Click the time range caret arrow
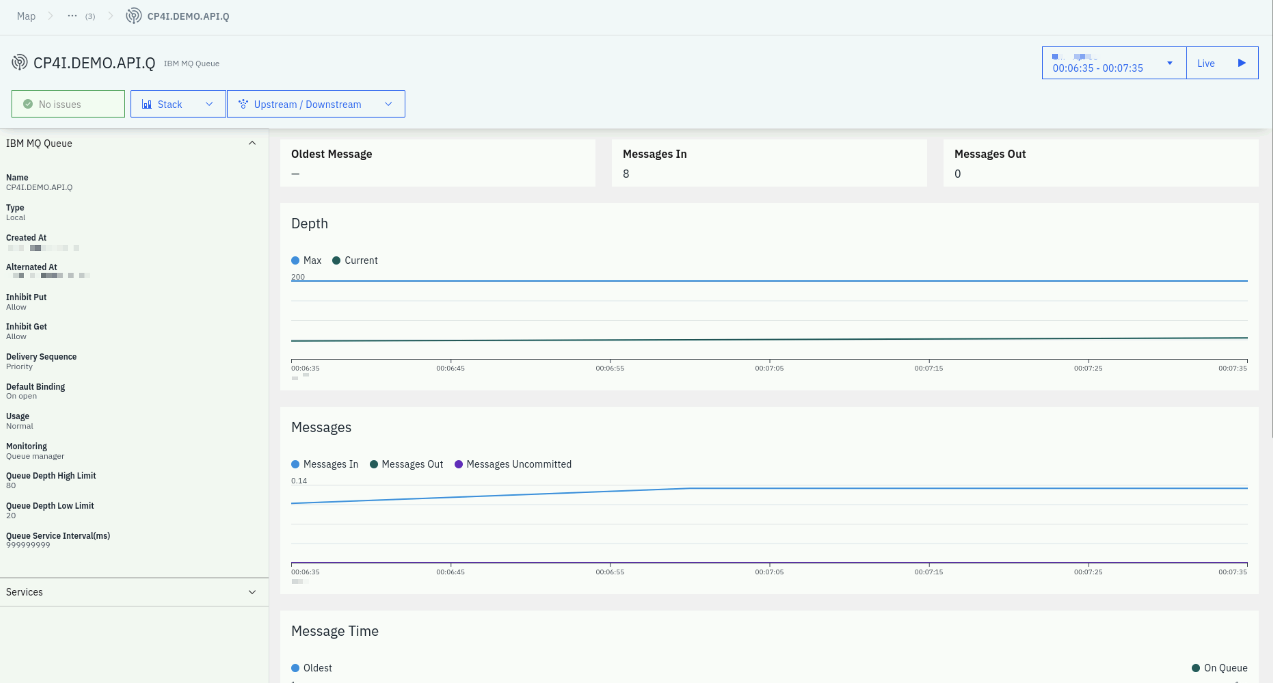1273x683 pixels. tap(1170, 63)
